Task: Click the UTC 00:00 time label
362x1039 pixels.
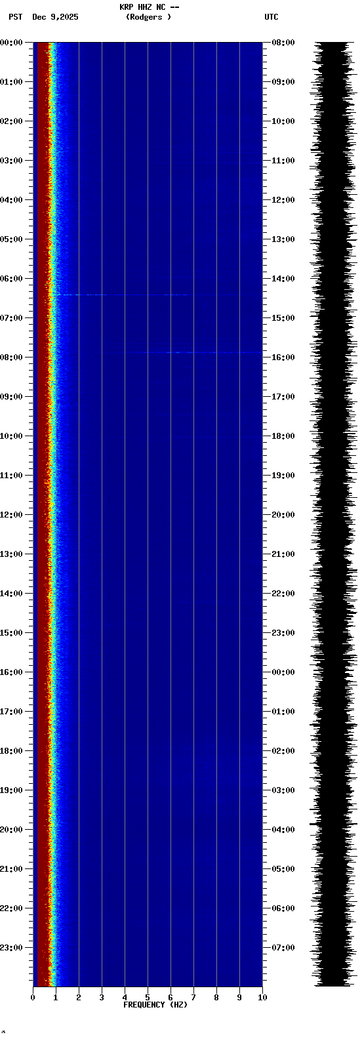Action: coord(283,672)
